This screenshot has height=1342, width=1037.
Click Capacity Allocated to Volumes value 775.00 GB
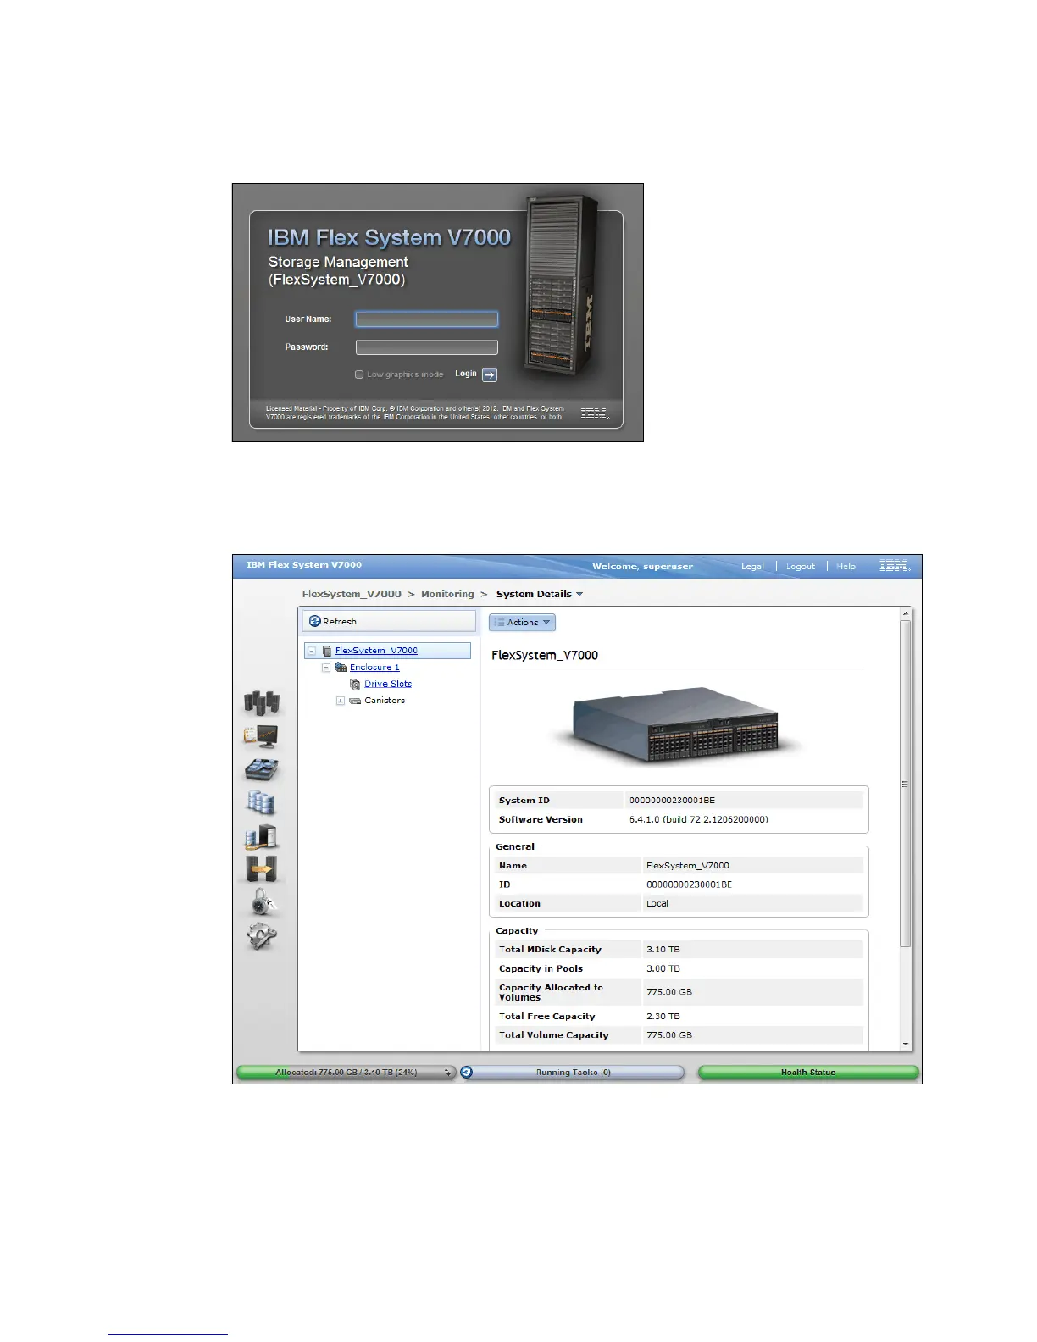668,991
